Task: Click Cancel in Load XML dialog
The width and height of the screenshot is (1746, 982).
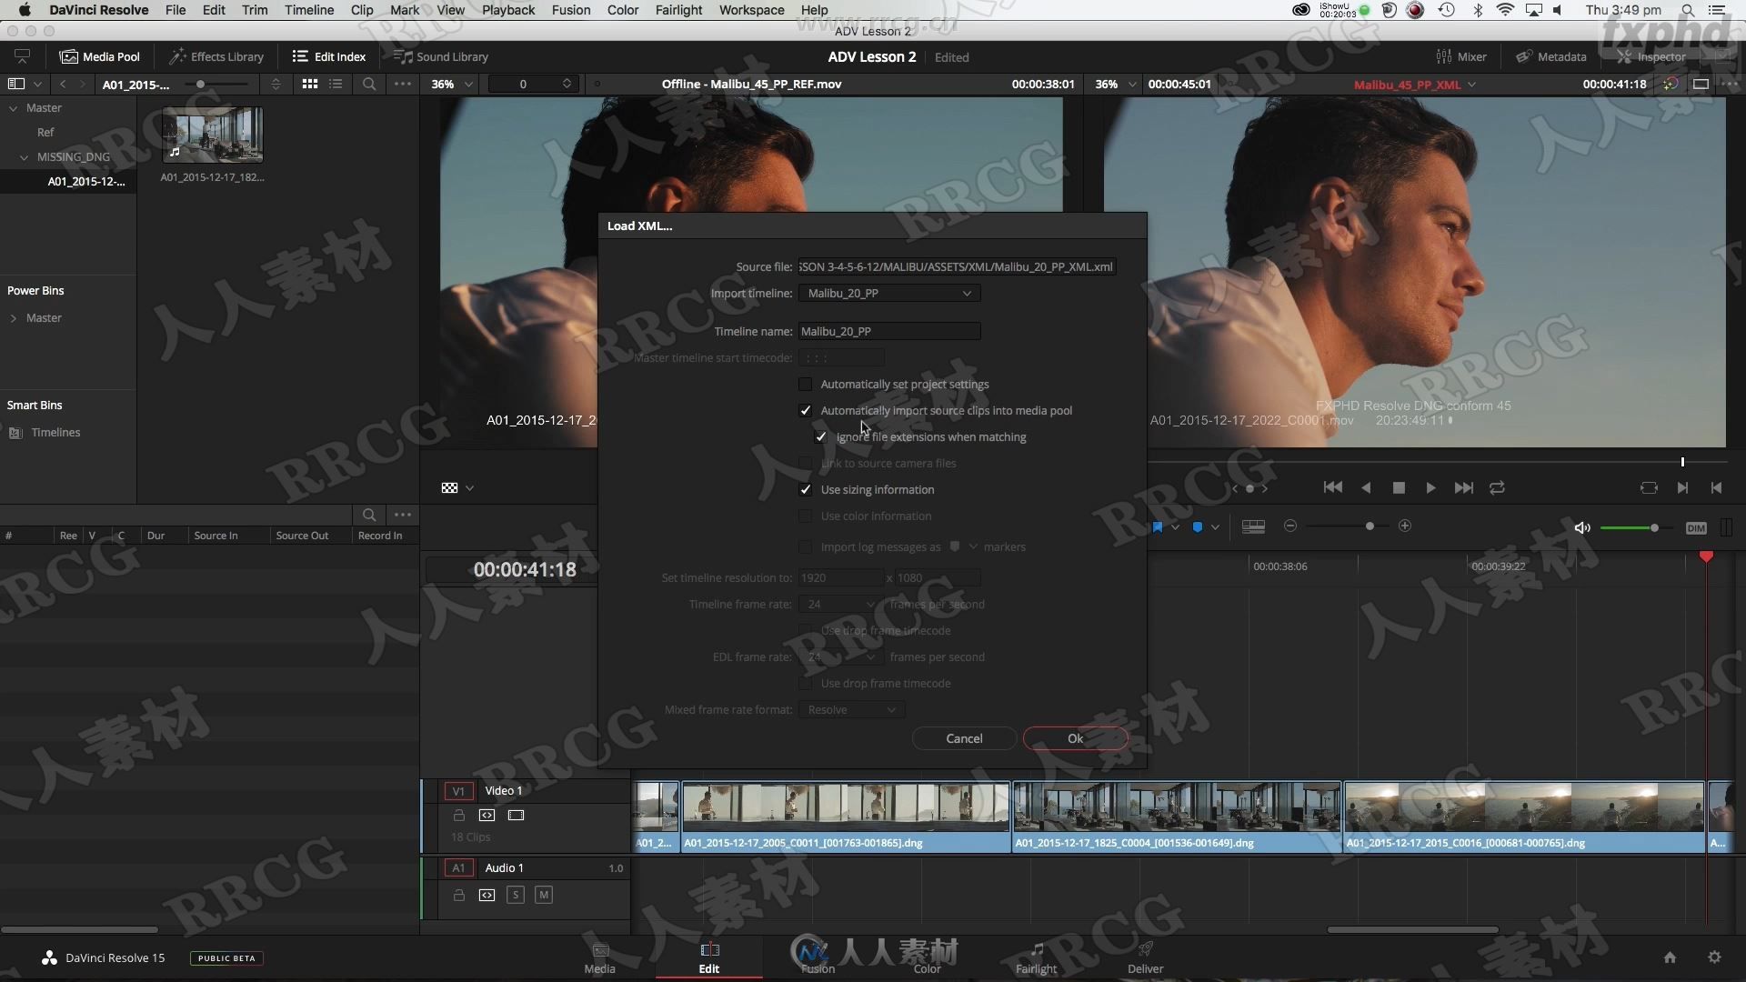Action: tap(964, 739)
